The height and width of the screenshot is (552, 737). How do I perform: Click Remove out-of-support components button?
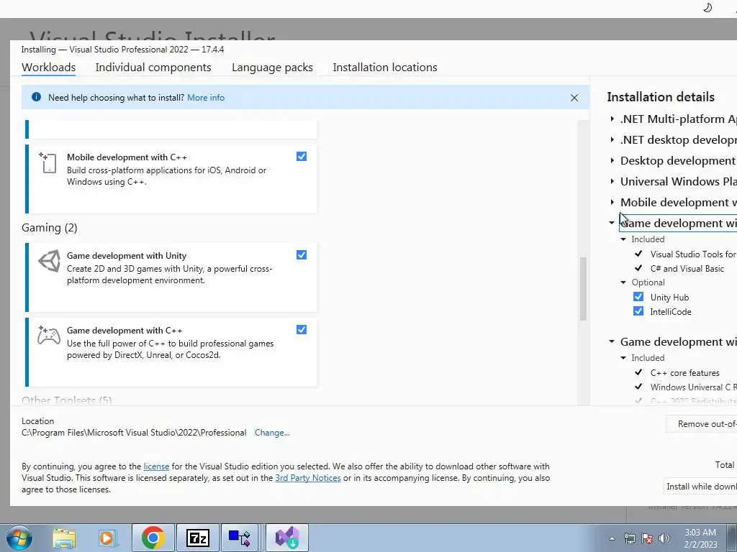(702, 424)
